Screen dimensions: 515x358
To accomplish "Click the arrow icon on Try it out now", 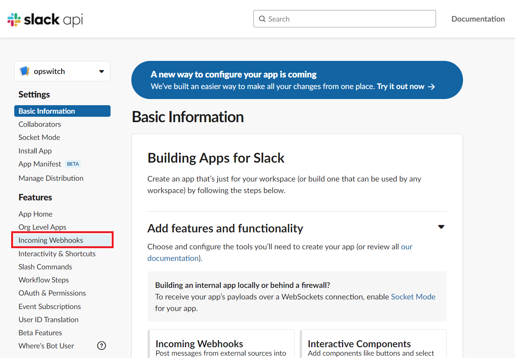I will point(431,87).
